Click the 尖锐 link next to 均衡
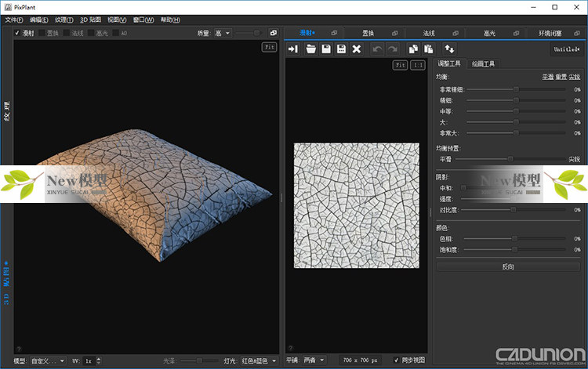This screenshot has height=369, width=588. pos(574,77)
